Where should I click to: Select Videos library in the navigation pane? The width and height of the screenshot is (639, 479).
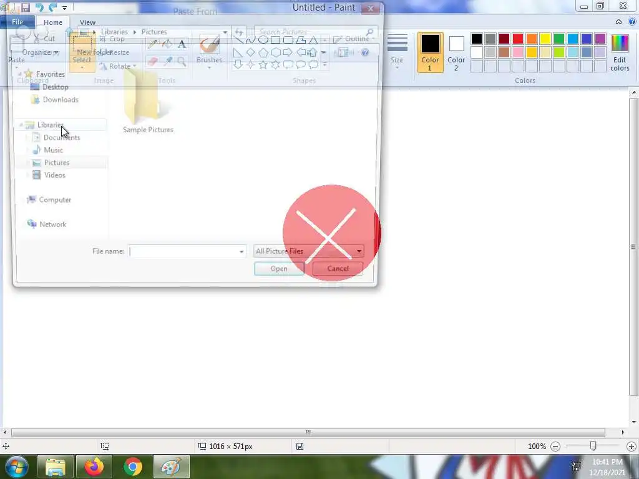pos(55,175)
